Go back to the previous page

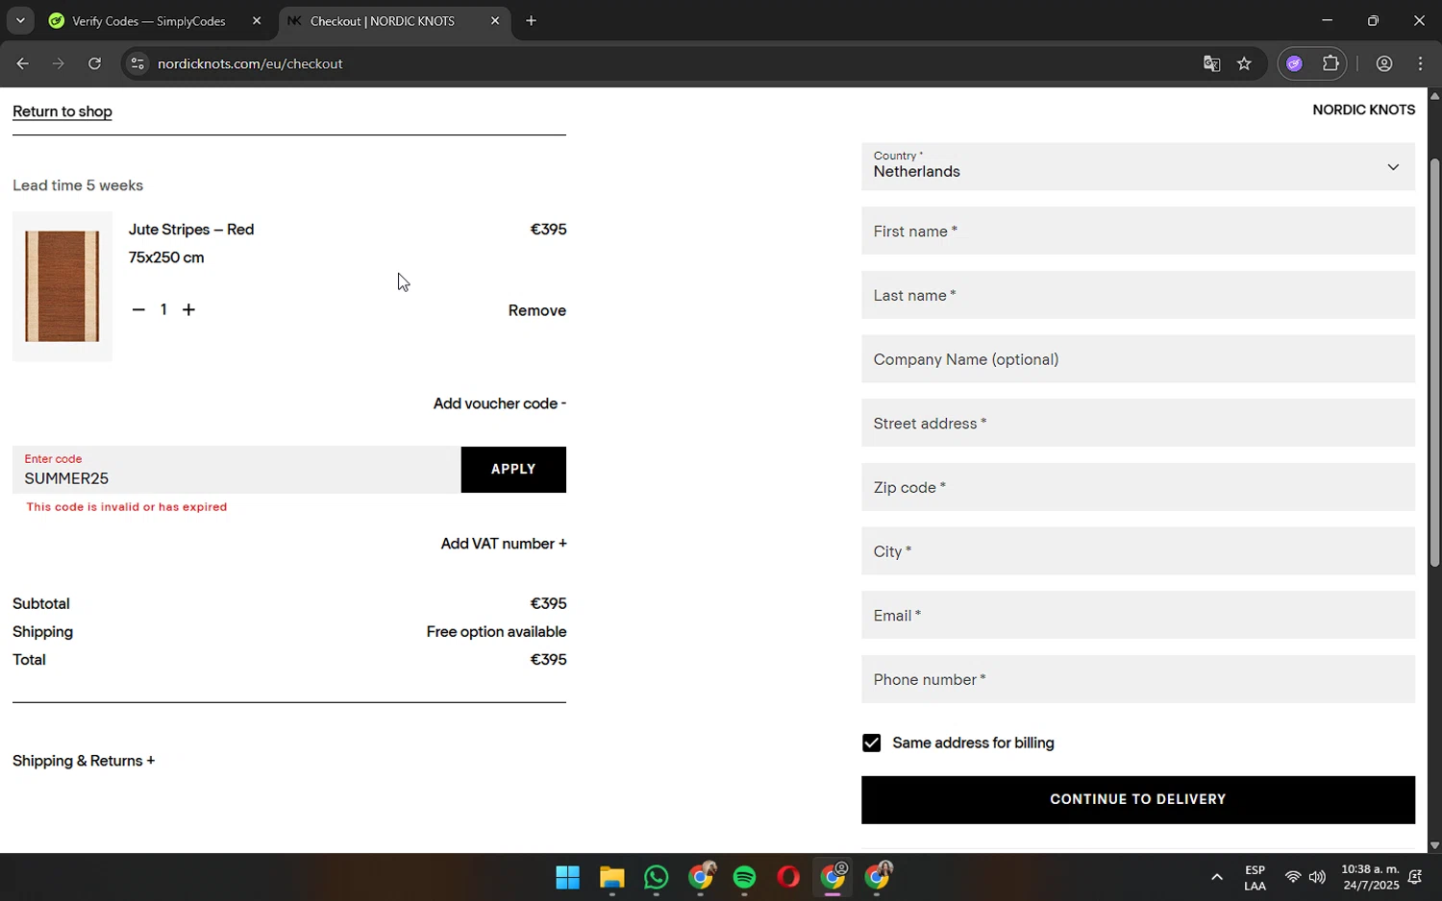point(22,63)
